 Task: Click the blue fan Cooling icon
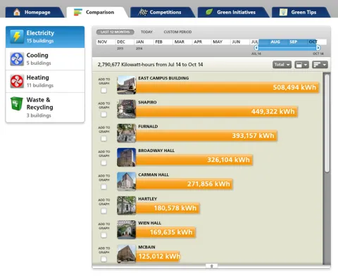[x=17, y=59]
